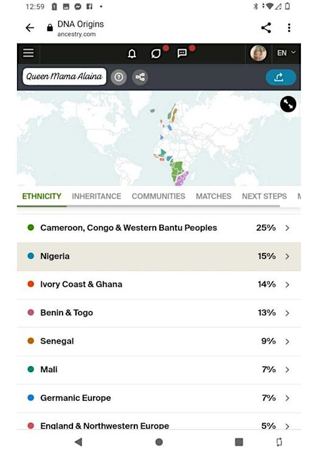Viewport: 318px width, 450px height.
Task: Click the Queen Mama Alaina name button
Action: [64, 77]
